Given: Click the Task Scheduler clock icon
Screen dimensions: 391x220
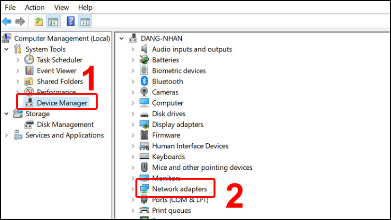Looking at the screenshot, I should click(x=30, y=60).
